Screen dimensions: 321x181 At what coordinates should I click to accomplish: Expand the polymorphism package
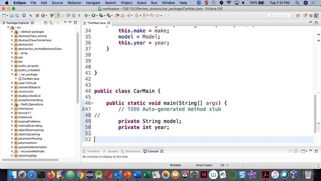pos(12,143)
